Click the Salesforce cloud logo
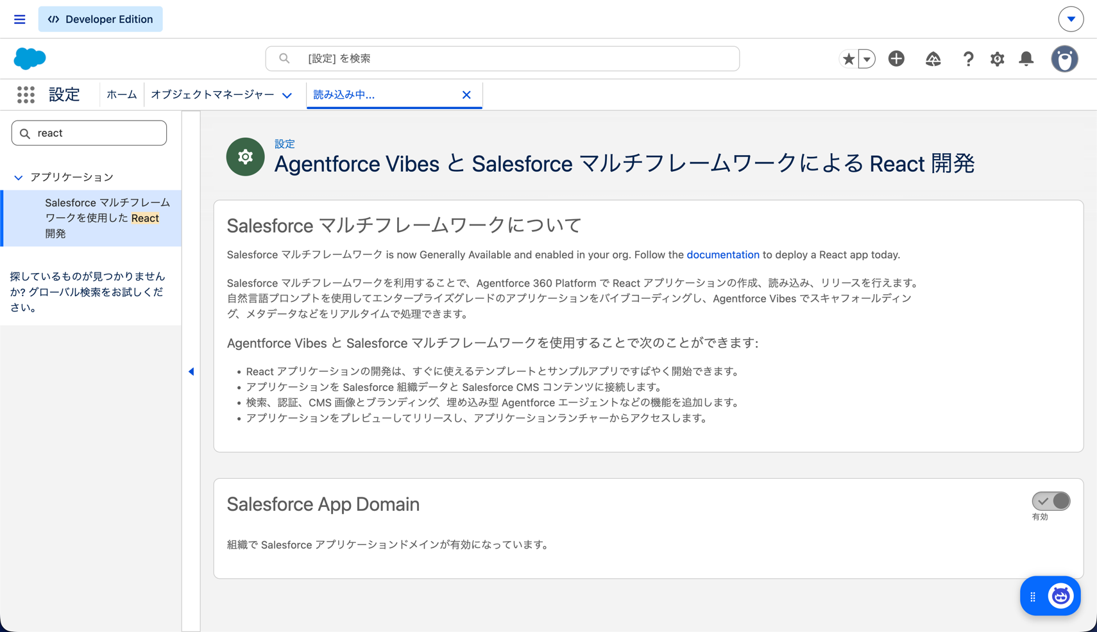 click(x=30, y=58)
